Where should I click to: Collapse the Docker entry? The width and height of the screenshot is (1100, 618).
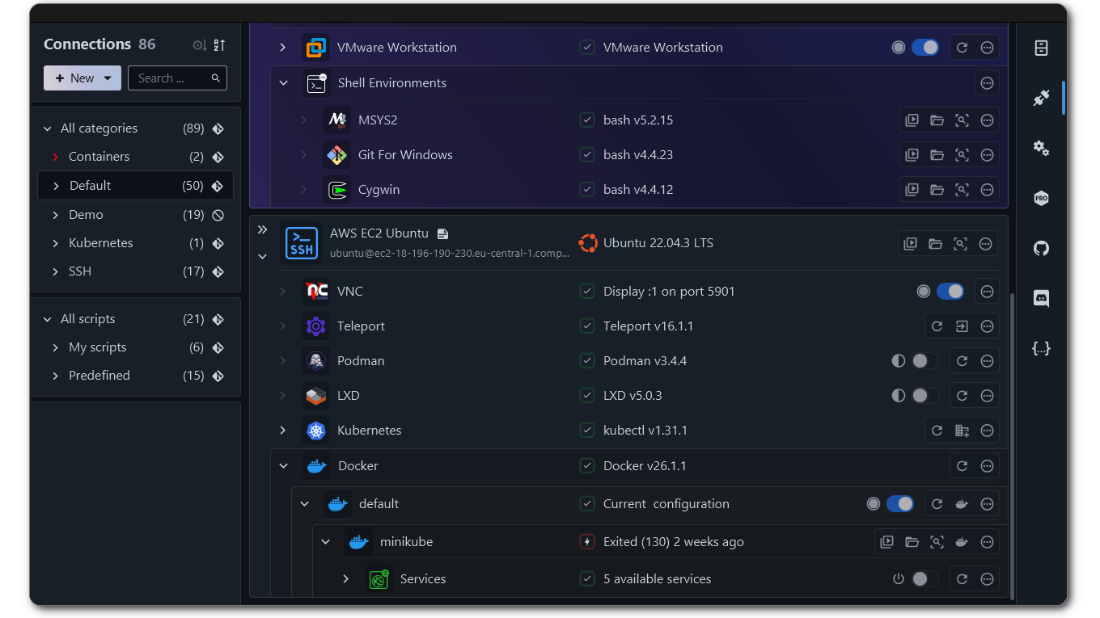pos(283,466)
